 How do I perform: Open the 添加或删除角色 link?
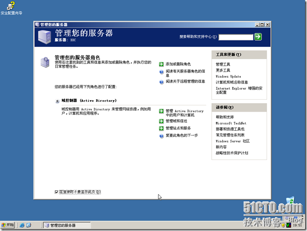pyautogui.click(x=178, y=64)
